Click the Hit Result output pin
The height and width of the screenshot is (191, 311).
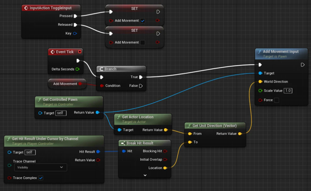pos(98,152)
